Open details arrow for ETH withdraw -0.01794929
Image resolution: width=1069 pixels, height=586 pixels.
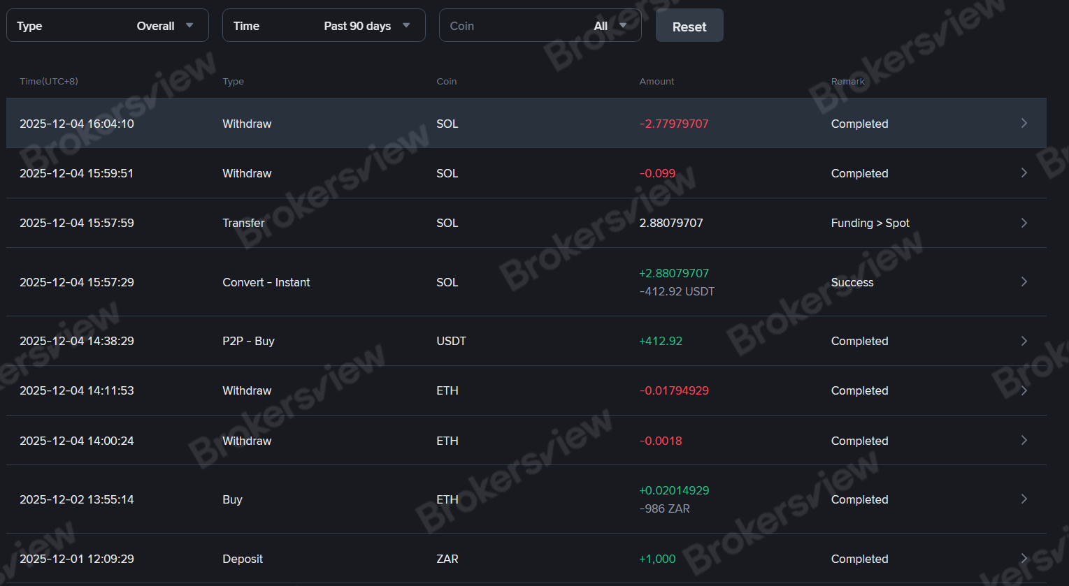pyautogui.click(x=1024, y=390)
